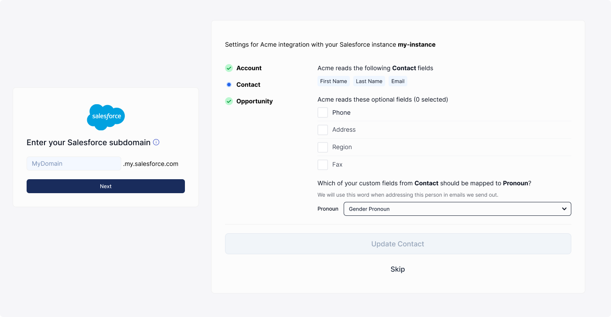Viewport: 611px width, 317px height.
Task: Focus the MyDomain subdomain input field
Action: click(74, 164)
